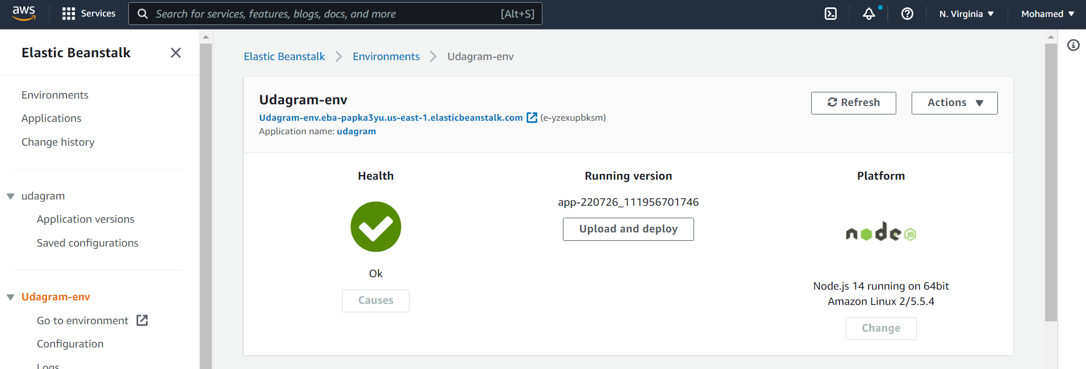Select the udagram sidebar item
The height and width of the screenshot is (369, 1086).
[43, 196]
